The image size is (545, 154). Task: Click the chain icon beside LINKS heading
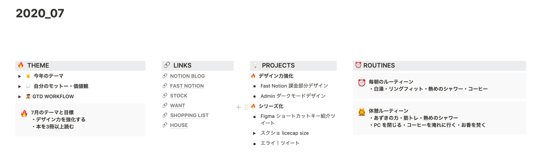tap(167, 65)
